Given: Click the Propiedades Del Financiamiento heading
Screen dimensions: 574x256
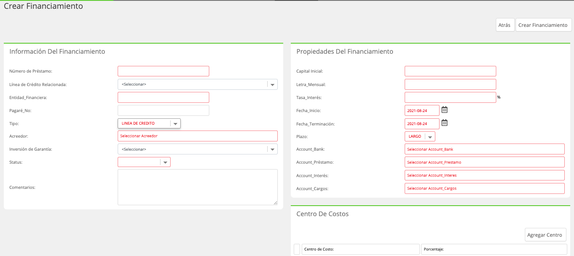Looking at the screenshot, I should [x=345, y=52].
